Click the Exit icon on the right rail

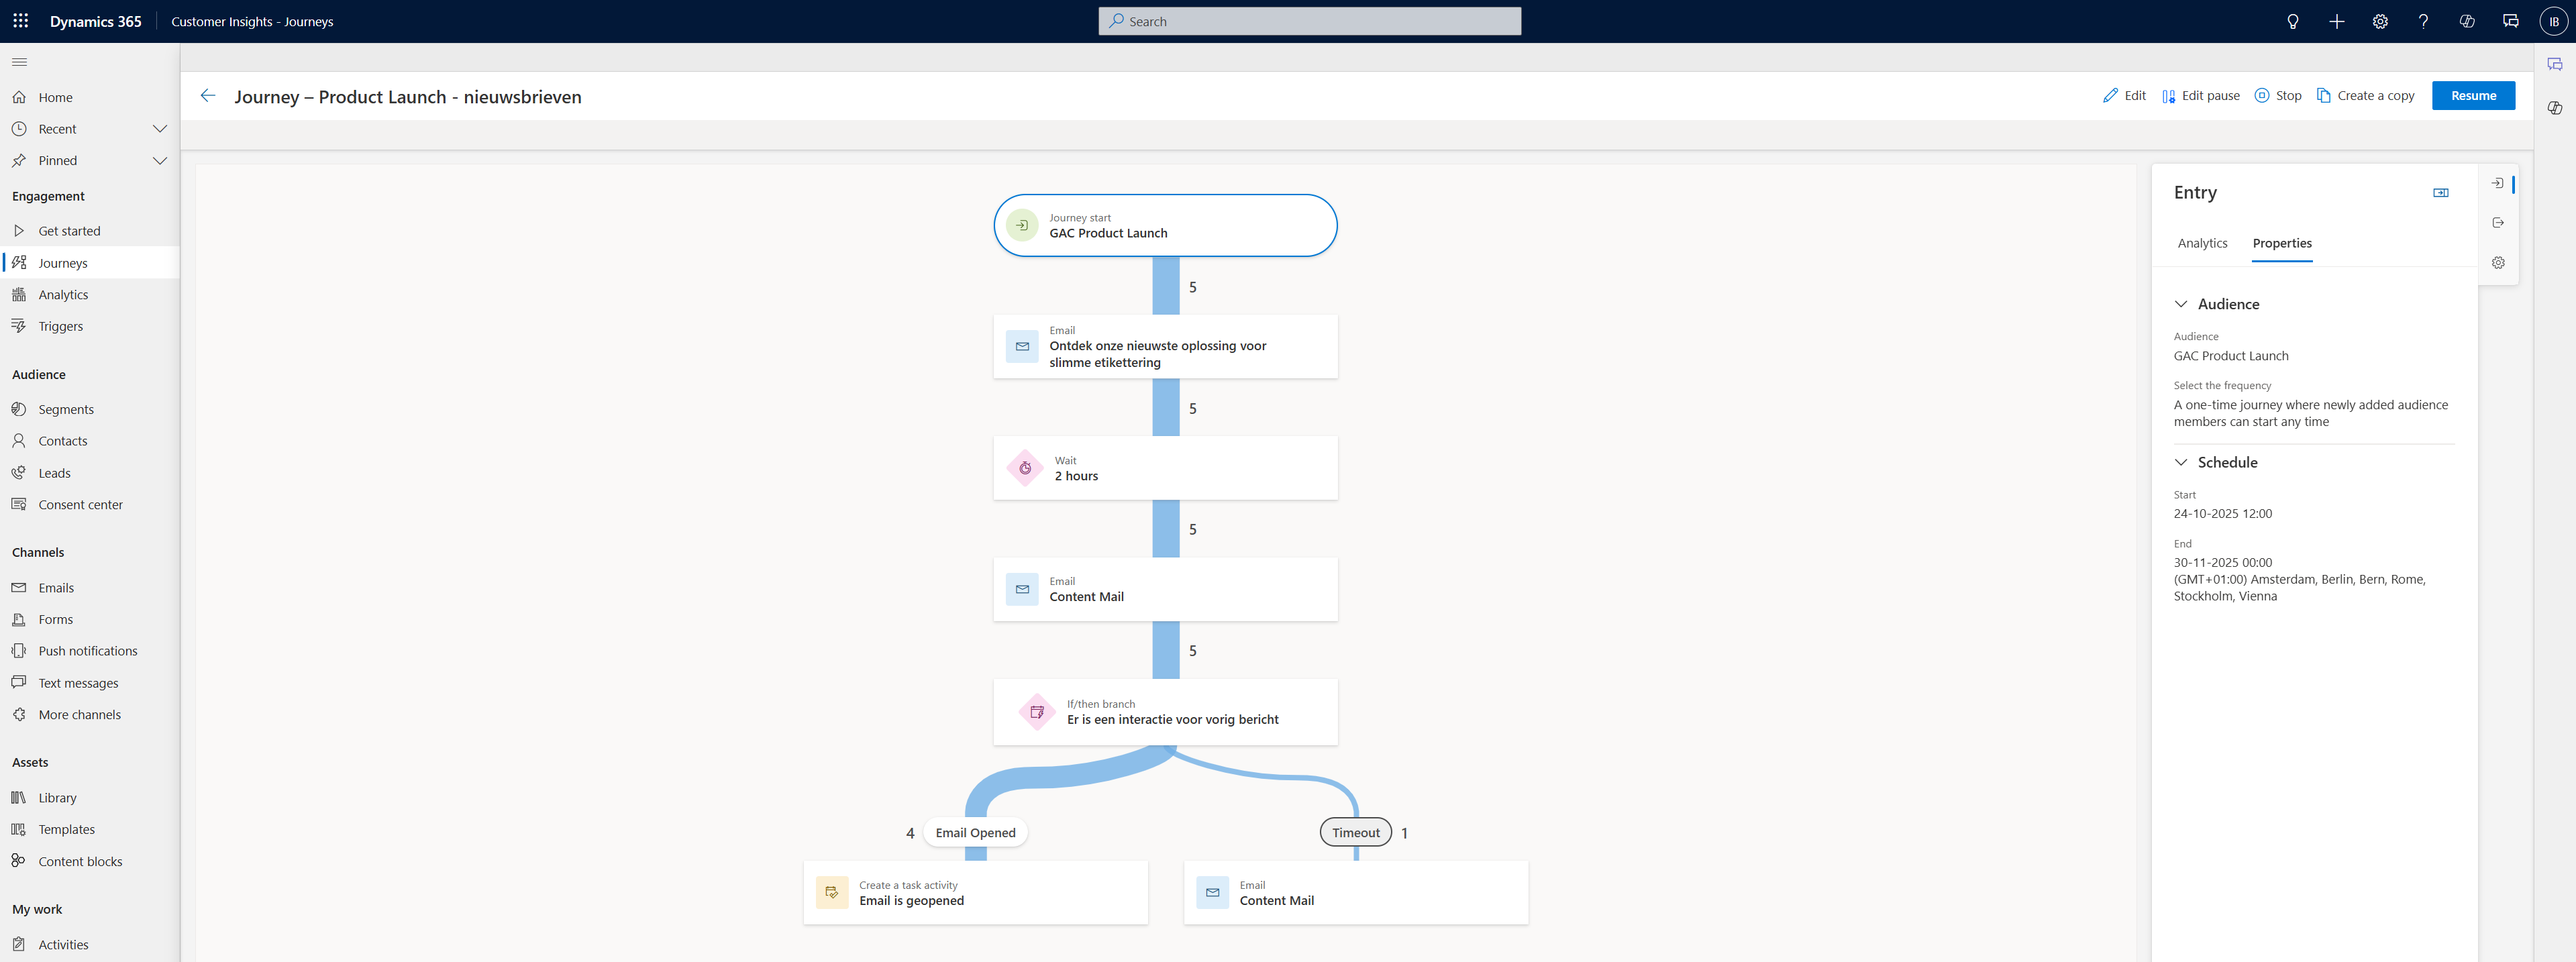[x=2498, y=222]
